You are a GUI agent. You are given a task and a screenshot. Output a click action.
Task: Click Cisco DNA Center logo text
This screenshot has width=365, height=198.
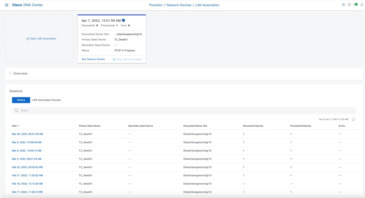28,5
